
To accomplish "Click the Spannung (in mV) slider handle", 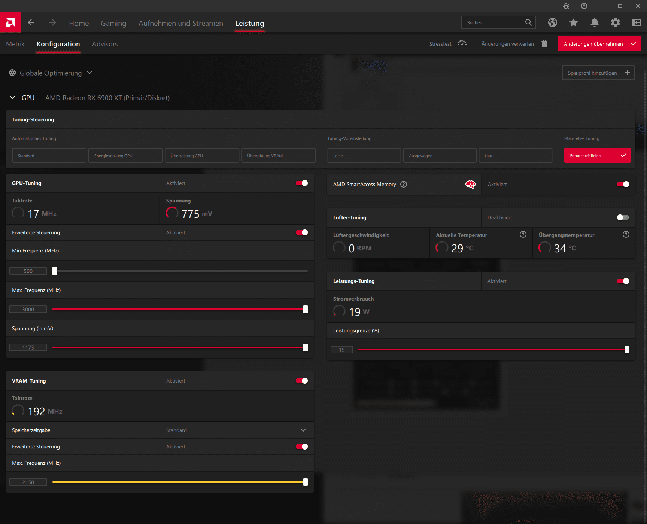I will point(306,347).
